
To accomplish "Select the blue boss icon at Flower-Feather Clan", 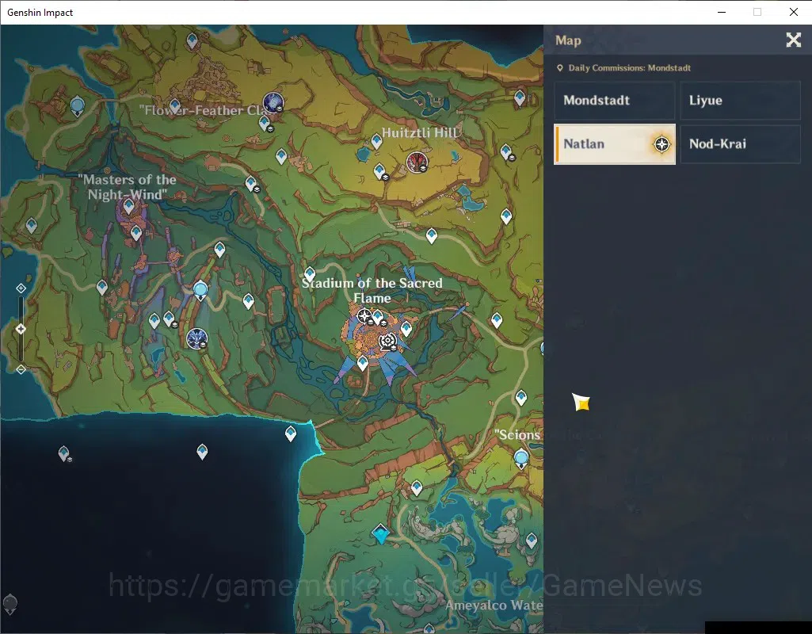I will click(x=273, y=102).
